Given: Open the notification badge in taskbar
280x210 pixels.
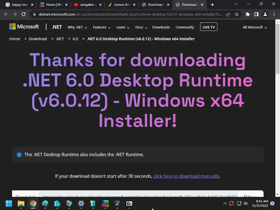Looking at the screenshot, I should tap(272, 203).
